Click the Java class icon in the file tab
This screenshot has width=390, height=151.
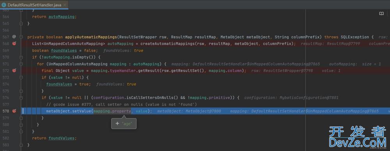(4, 5)
